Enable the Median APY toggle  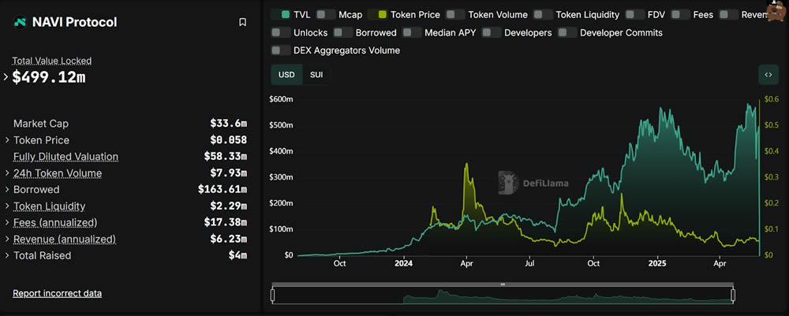tap(412, 32)
